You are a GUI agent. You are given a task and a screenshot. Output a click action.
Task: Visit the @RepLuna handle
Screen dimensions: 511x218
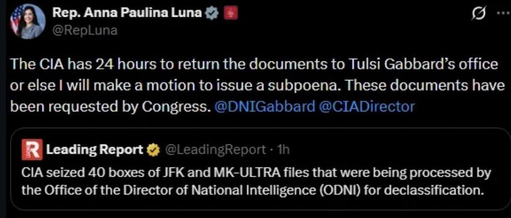click(85, 31)
